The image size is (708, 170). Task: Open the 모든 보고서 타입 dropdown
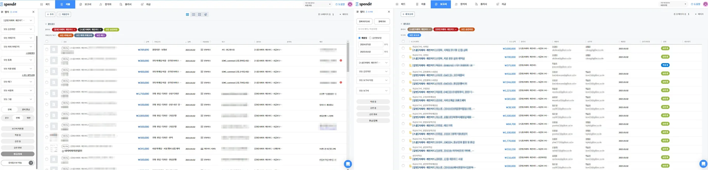373,80
